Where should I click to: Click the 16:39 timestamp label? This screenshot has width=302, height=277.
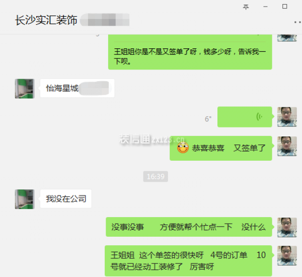point(156,176)
